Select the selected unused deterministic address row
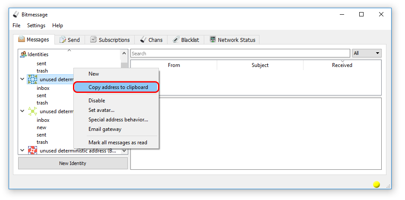The height and width of the screenshot is (200, 405). (x=51, y=79)
